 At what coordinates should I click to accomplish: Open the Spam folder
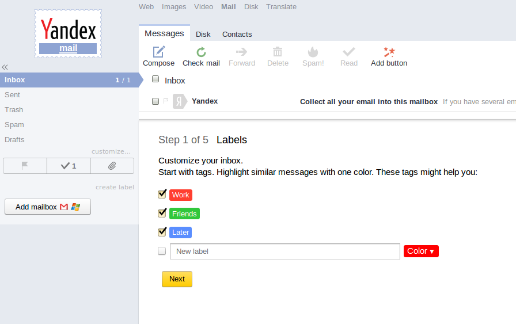click(14, 125)
